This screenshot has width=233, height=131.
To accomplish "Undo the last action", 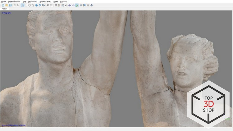I will [x=15, y=5].
